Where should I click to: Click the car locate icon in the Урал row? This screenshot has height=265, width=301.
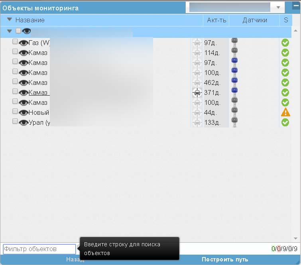pos(197,122)
